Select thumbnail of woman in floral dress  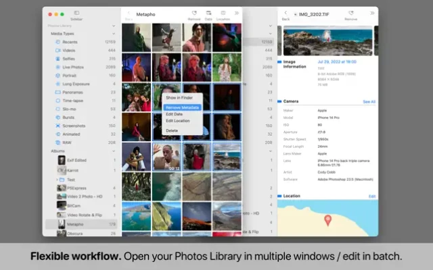pyautogui.click(x=227, y=67)
